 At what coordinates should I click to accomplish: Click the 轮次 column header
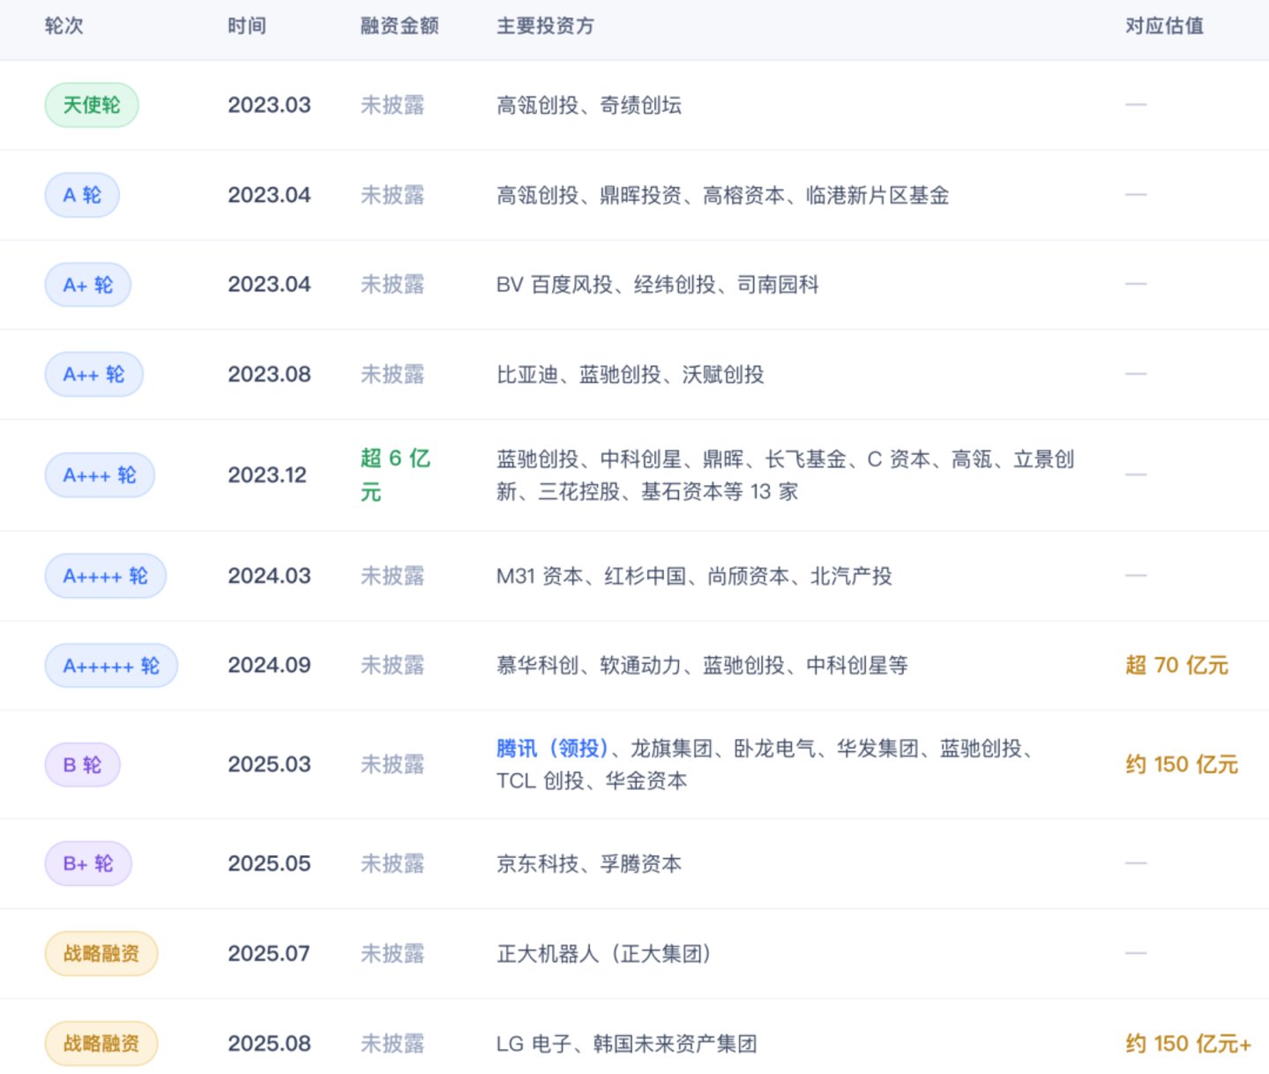pyautogui.click(x=63, y=26)
